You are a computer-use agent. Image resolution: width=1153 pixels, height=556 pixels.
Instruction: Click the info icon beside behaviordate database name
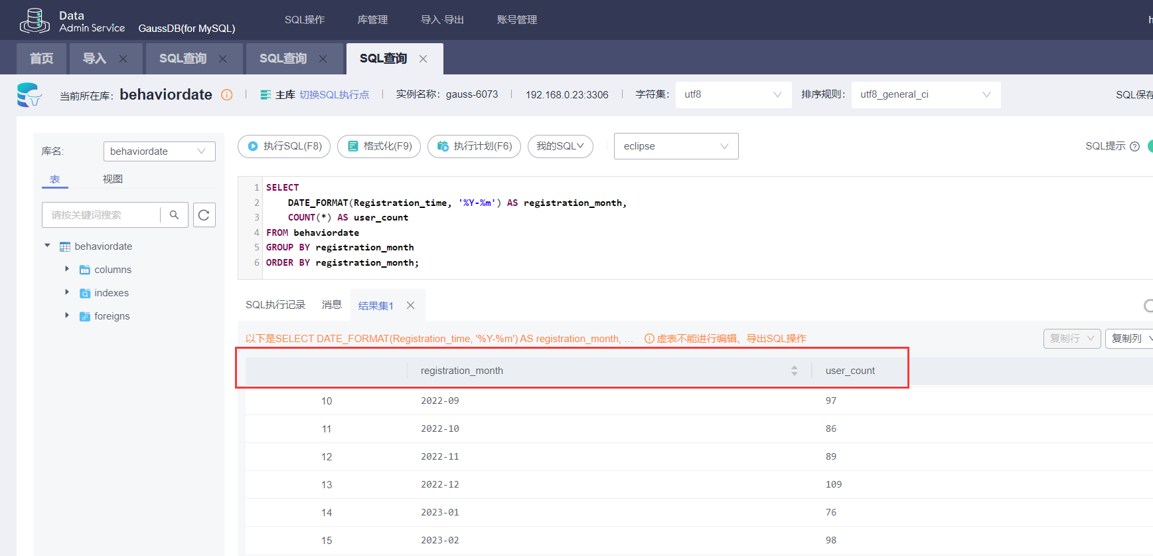coord(227,95)
